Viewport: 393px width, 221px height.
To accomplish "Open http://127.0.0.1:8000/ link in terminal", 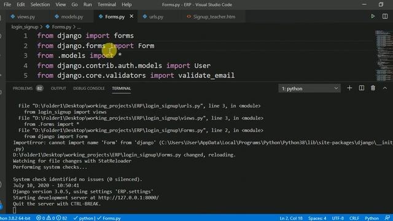I will coord(128,198).
